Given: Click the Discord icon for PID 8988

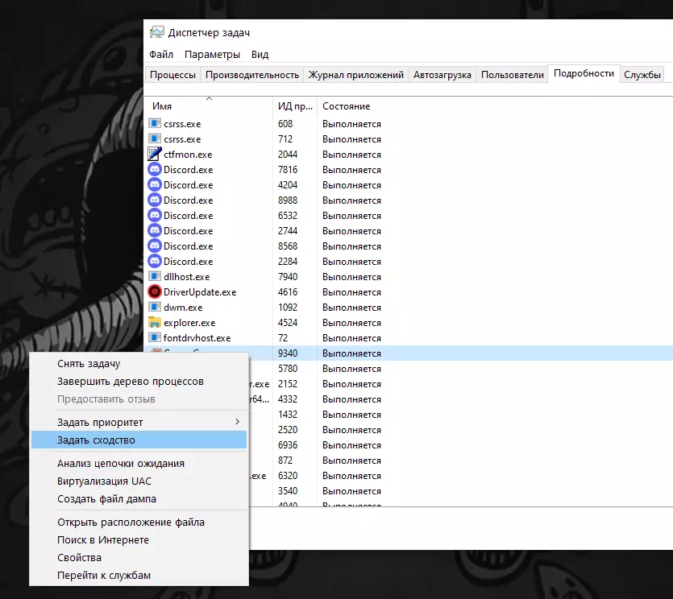Looking at the screenshot, I should (x=155, y=200).
